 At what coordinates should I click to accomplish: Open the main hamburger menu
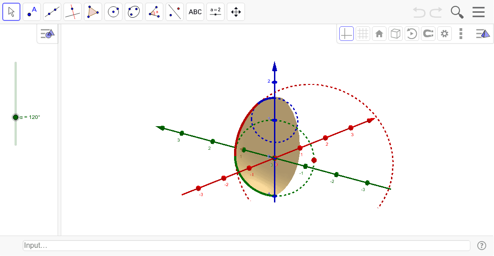coord(478,12)
